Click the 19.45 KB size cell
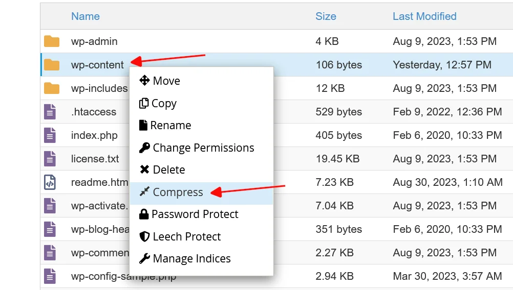 pyautogui.click(x=337, y=159)
